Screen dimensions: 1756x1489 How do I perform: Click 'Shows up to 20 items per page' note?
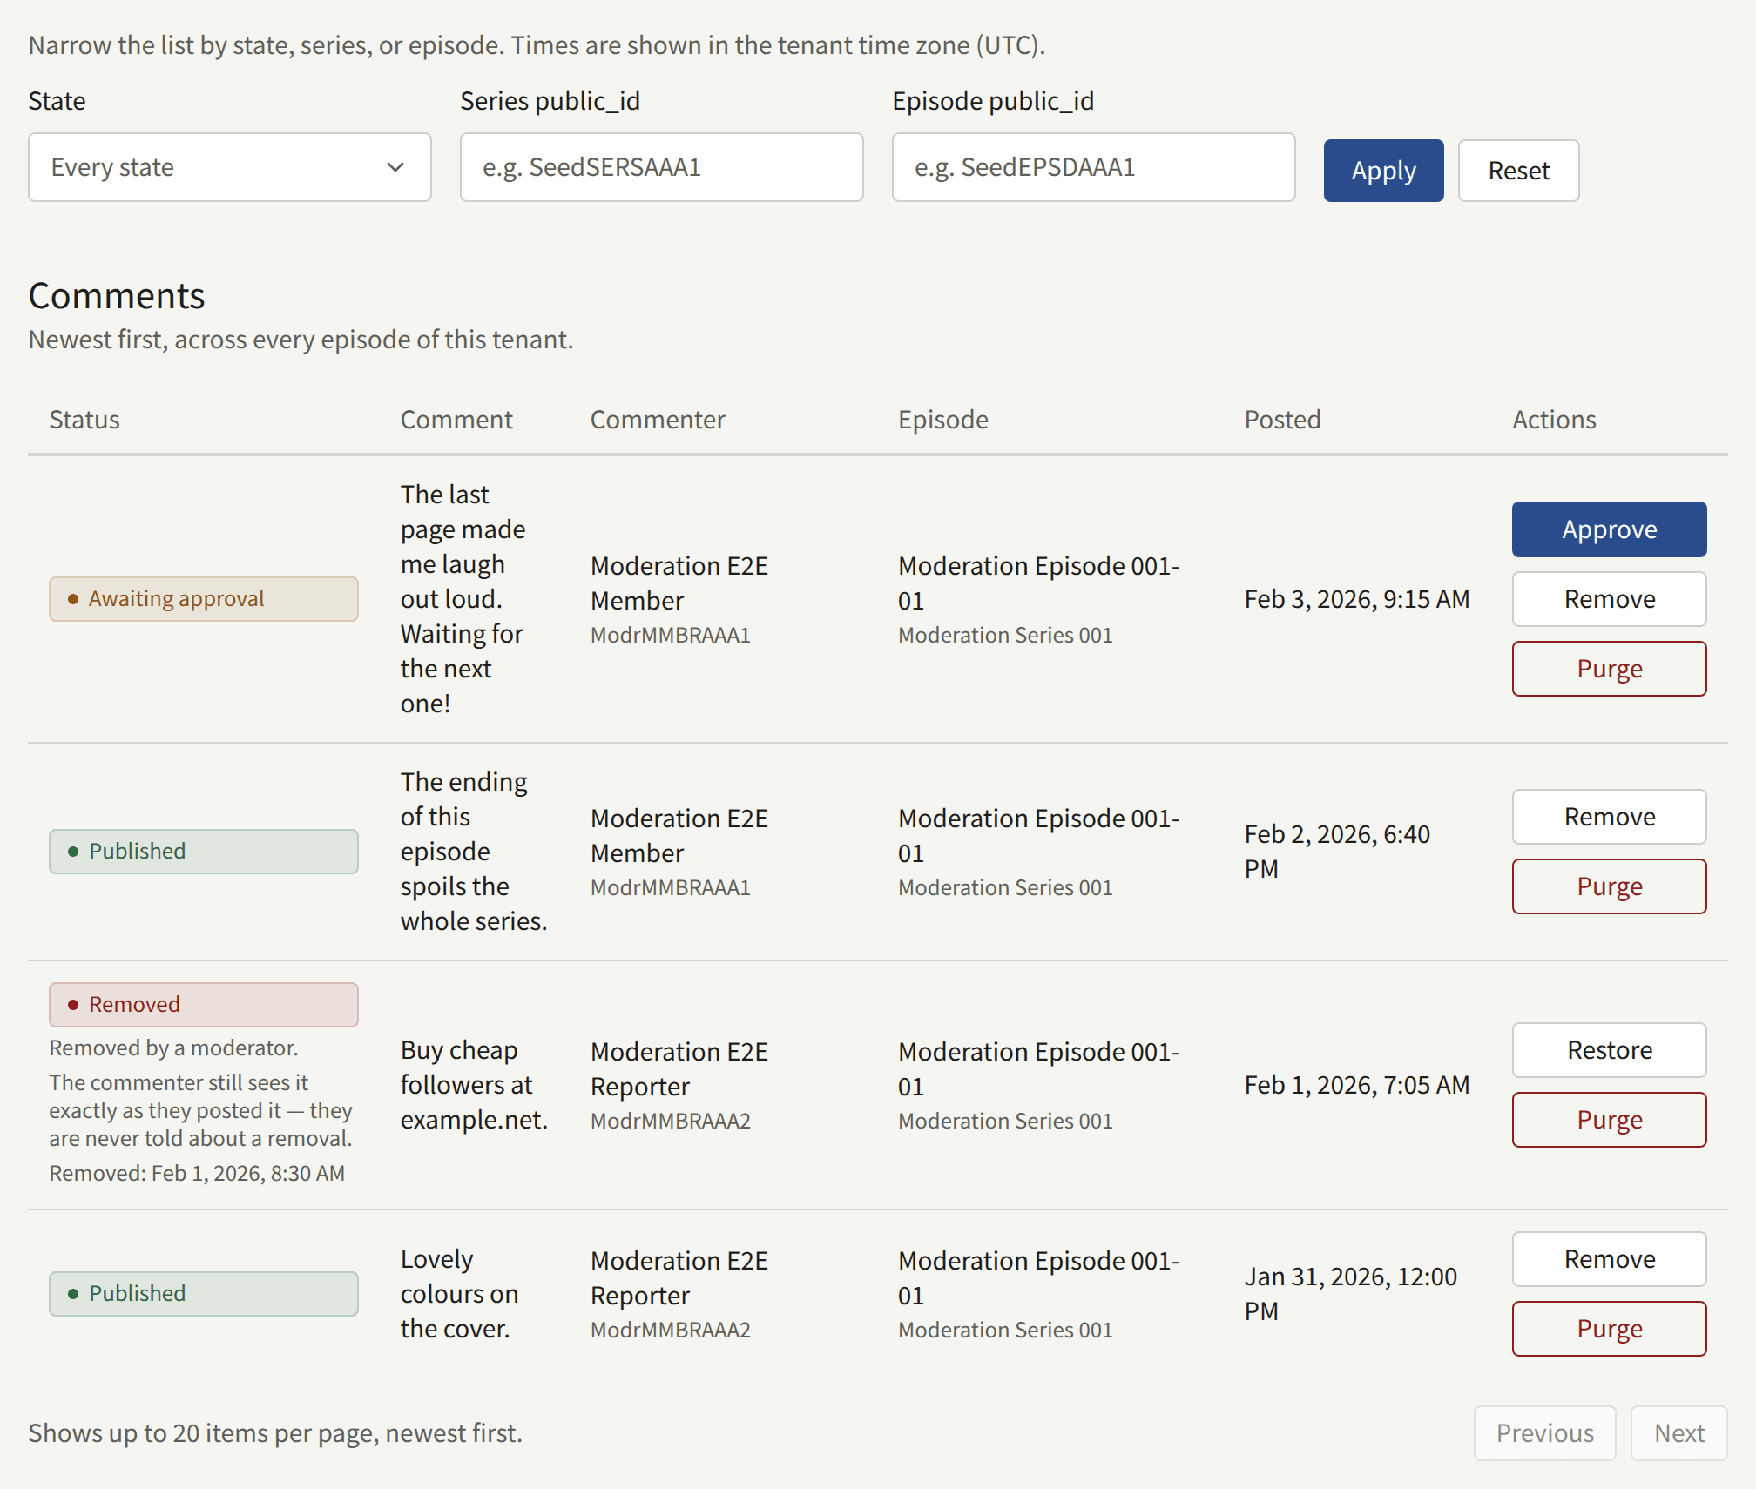coord(275,1433)
